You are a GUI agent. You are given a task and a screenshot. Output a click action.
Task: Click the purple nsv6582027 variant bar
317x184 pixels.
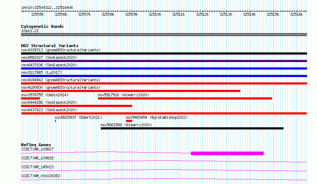click(x=164, y=61)
